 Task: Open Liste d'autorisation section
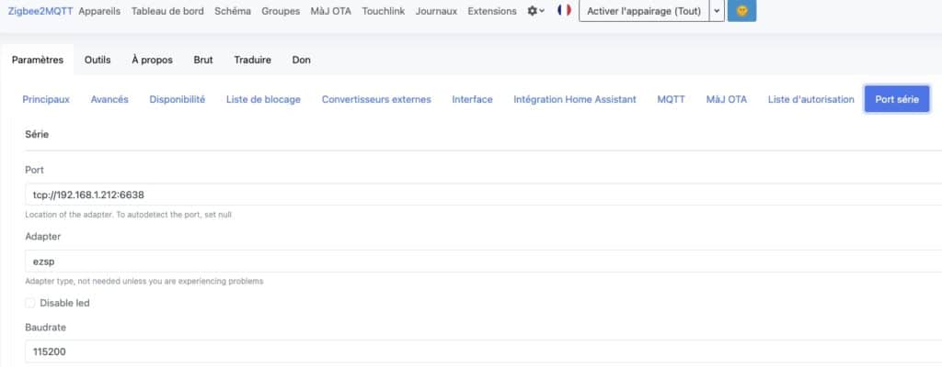point(811,99)
